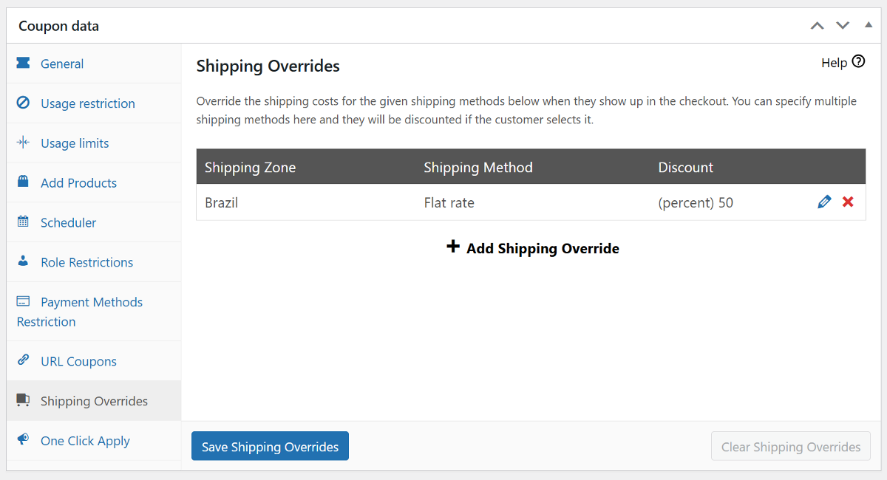Click the General ticket icon

(x=23, y=64)
